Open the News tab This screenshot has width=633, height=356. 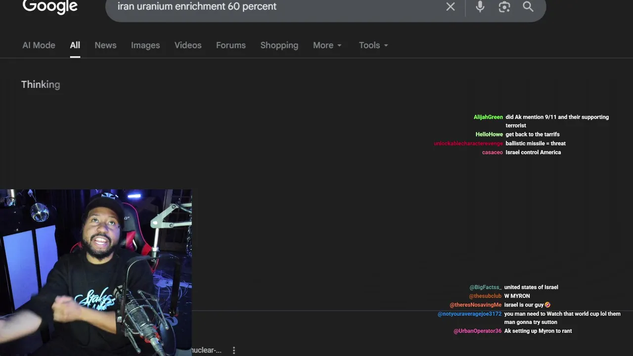105,45
